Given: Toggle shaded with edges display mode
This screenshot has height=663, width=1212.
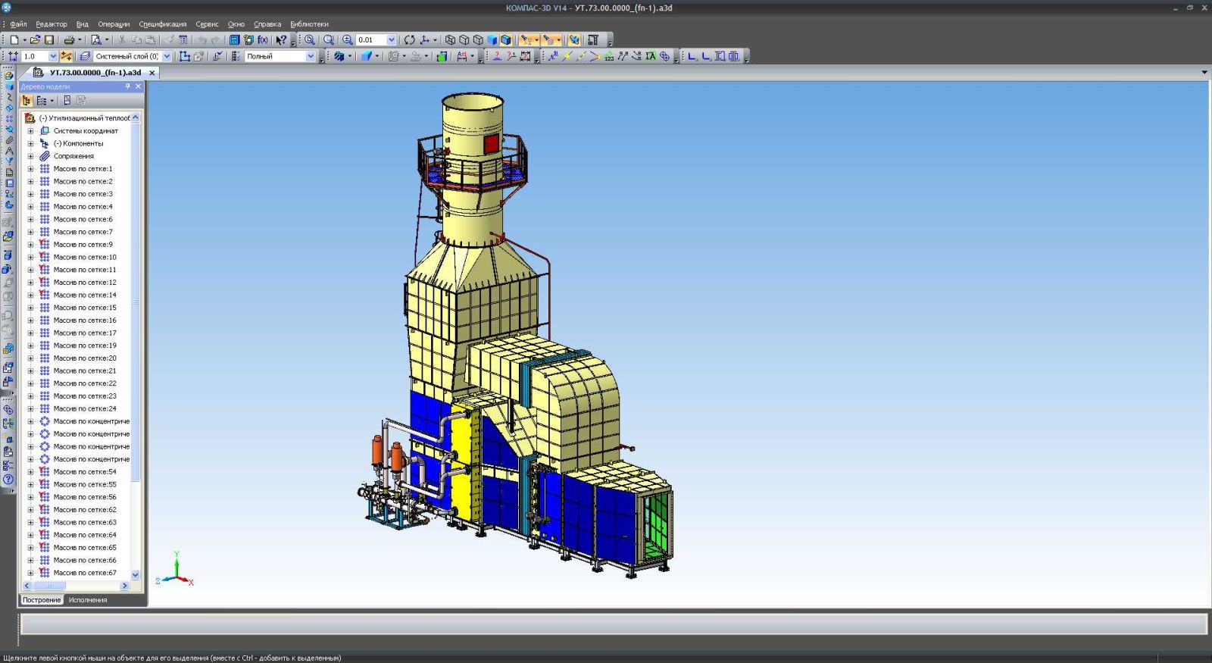Looking at the screenshot, I should tap(506, 40).
